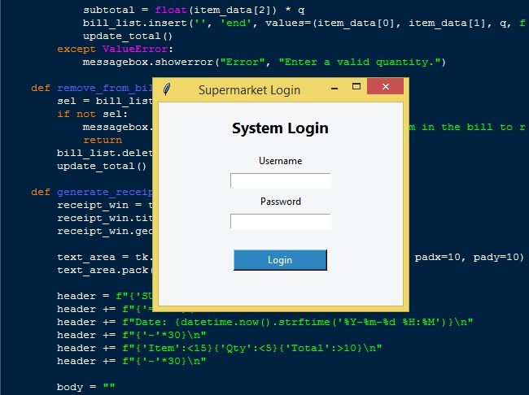Click the feather icon in the title bar
Image resolution: width=529 pixels, height=395 pixels.
pyautogui.click(x=167, y=89)
